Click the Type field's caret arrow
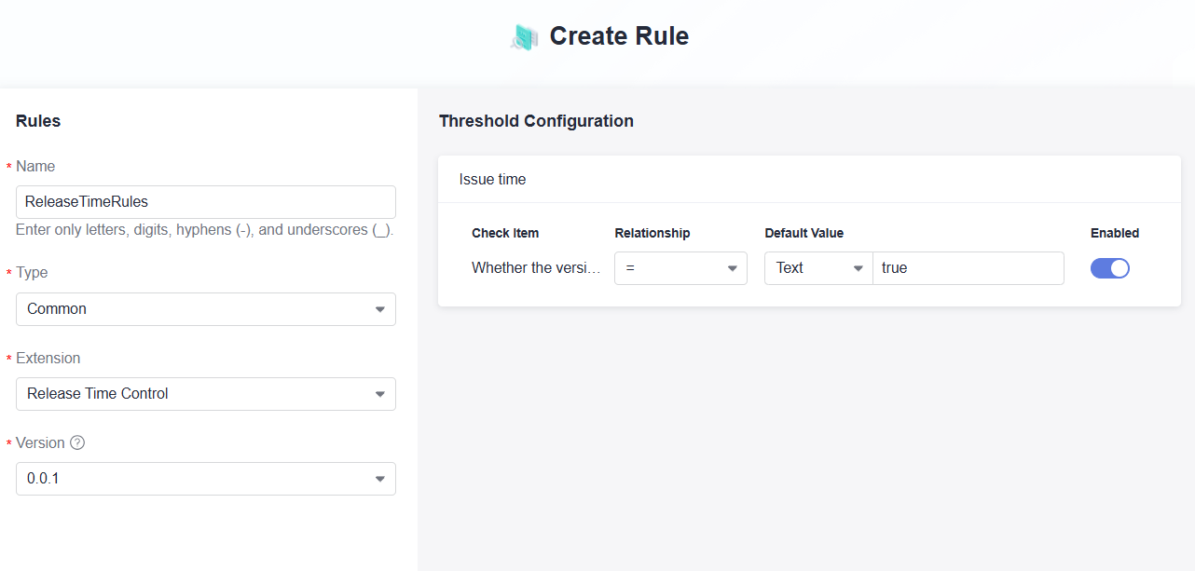The width and height of the screenshot is (1195, 571). click(380, 309)
